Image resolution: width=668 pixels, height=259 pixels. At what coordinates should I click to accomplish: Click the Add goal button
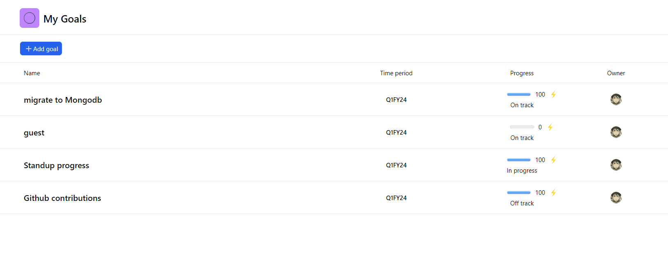pos(41,49)
